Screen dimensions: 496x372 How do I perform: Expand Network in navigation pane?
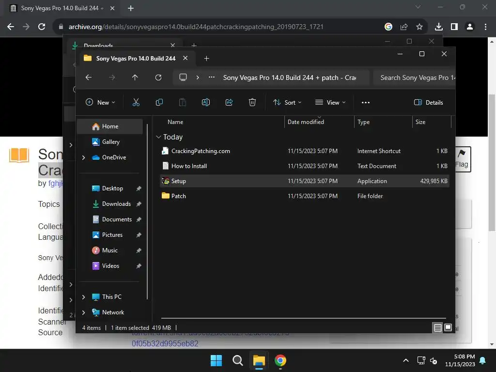click(83, 312)
